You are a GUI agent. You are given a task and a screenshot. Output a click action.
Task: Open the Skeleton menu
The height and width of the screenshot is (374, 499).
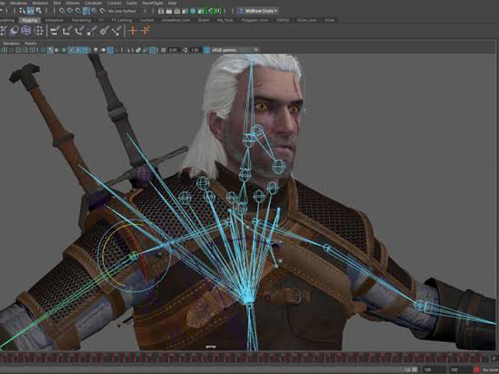(40, 3)
